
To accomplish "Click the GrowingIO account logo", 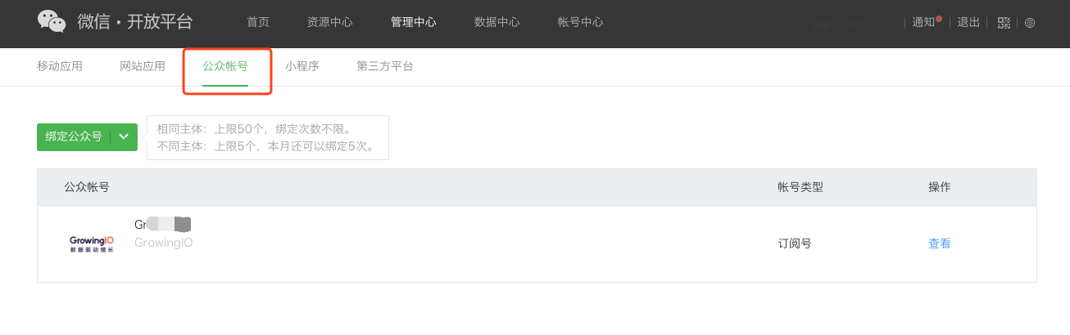I will (91, 243).
